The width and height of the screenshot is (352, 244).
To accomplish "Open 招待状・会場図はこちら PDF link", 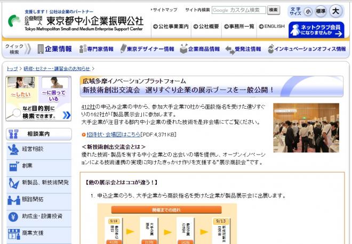I will coord(114,135).
